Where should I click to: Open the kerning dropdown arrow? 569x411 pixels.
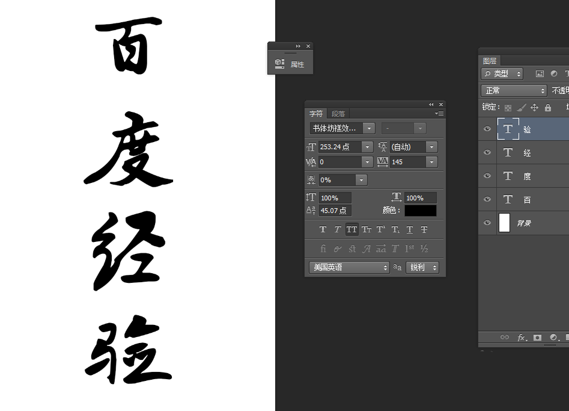pos(367,162)
